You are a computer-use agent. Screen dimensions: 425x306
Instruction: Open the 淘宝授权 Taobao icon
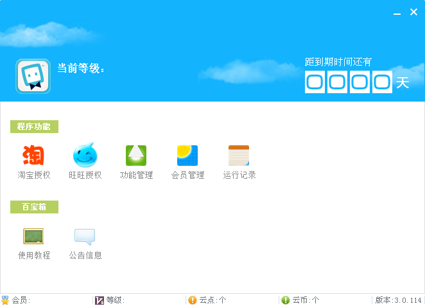tap(33, 155)
